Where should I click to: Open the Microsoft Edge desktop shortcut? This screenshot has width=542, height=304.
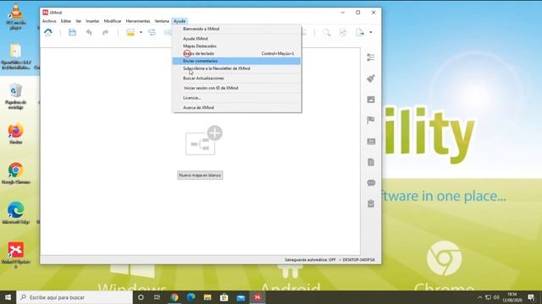pyautogui.click(x=15, y=213)
